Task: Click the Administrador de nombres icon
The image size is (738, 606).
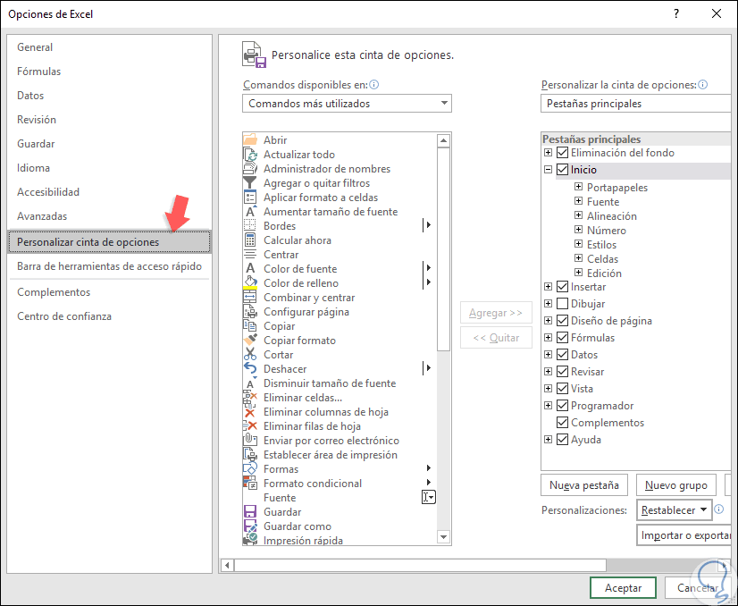Action: [x=250, y=169]
